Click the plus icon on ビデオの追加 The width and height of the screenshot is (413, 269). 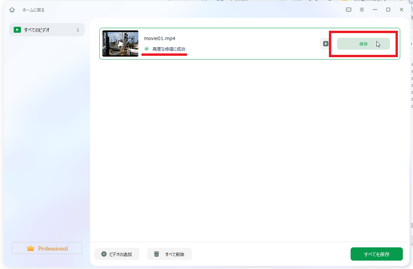(x=104, y=254)
